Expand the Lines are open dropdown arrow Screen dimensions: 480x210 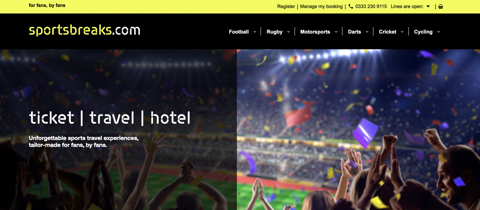tap(428, 6)
